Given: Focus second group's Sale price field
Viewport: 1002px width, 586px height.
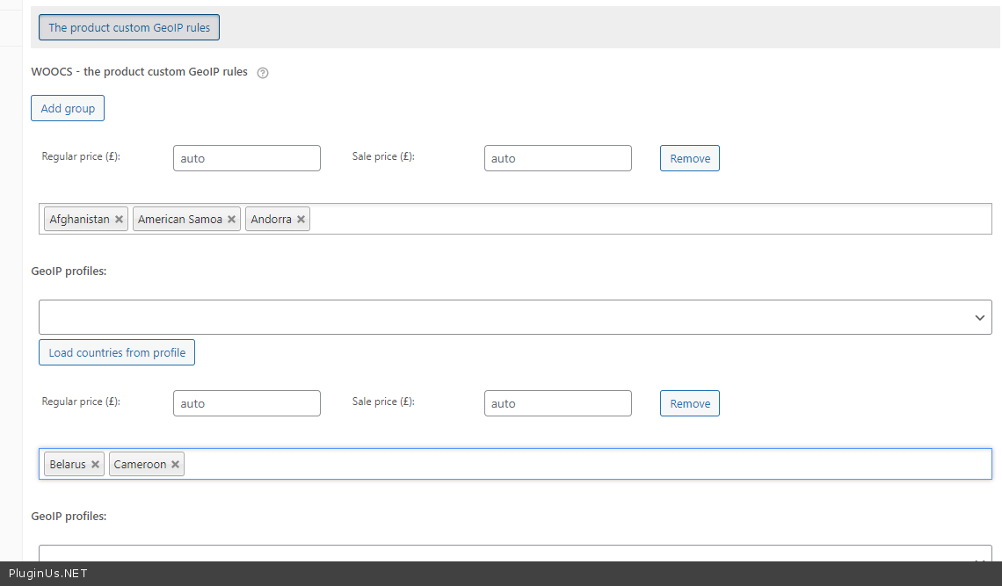Looking at the screenshot, I should [x=557, y=403].
